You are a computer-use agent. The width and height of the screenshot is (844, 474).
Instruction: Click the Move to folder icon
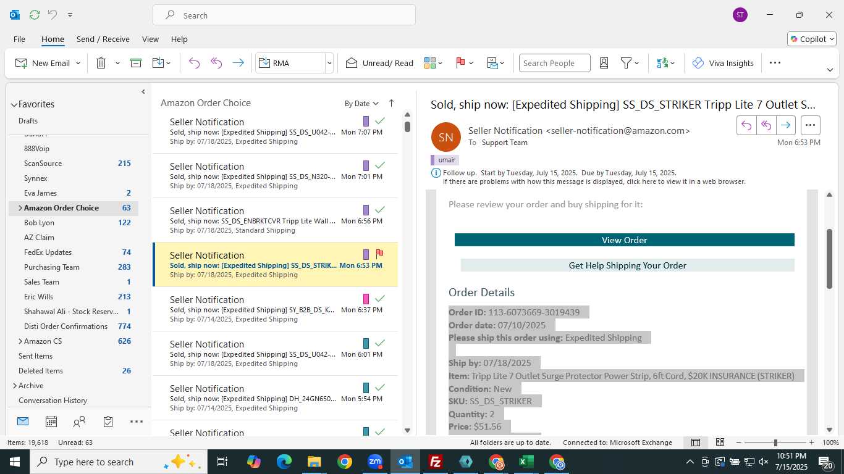point(158,63)
